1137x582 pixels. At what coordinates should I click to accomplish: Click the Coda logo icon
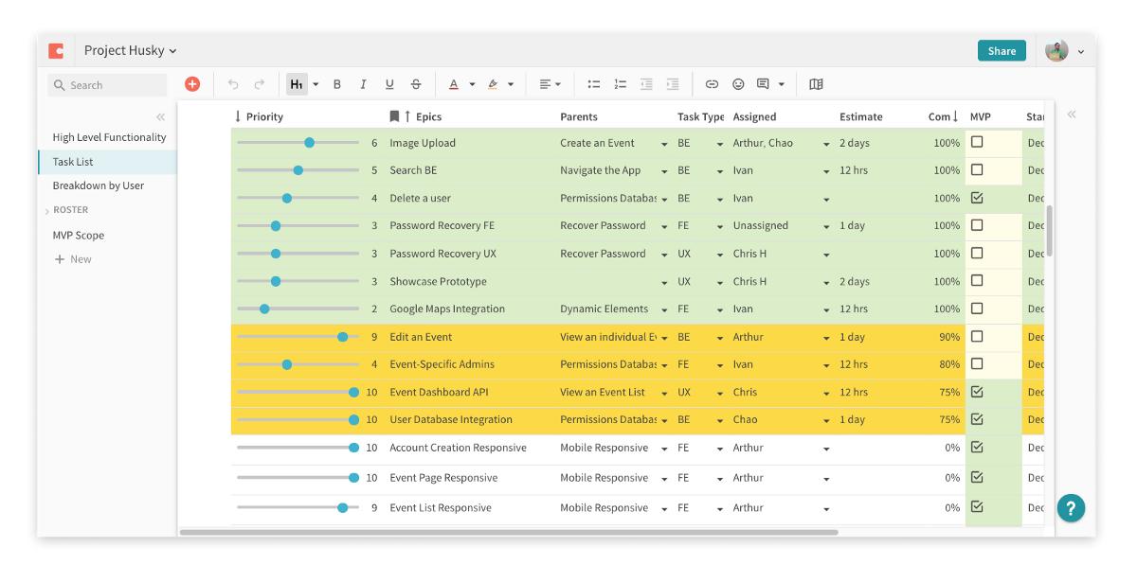56,51
